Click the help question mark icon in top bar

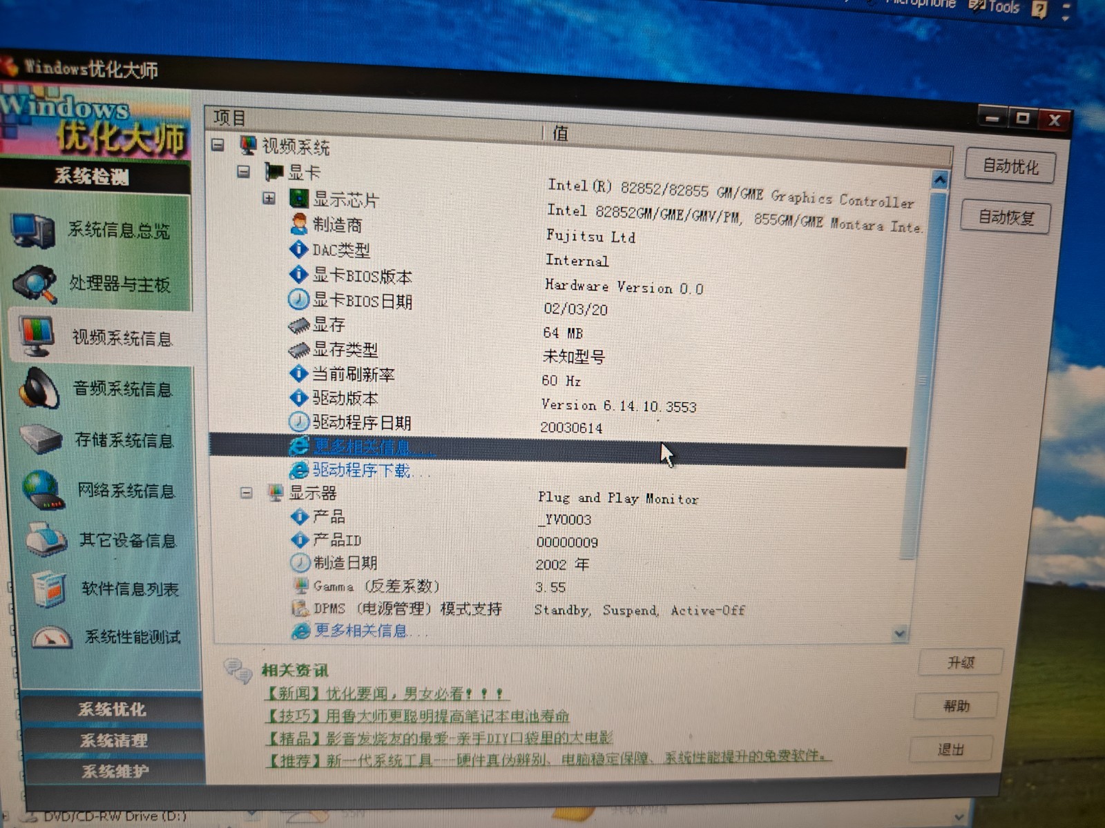[1039, 8]
